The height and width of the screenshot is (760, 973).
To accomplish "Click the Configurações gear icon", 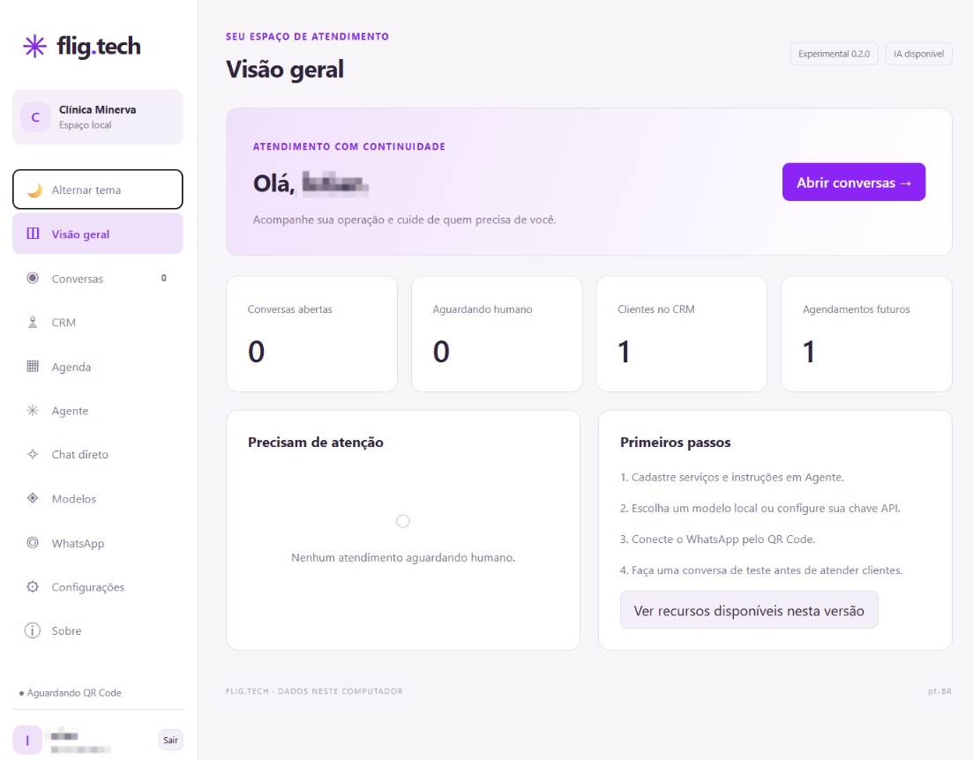I will [33, 586].
